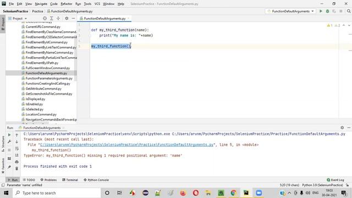Image resolution: width=352 pixels, height=198 pixels.
Task: Open TODO tool window button
Action: [x=29, y=180]
